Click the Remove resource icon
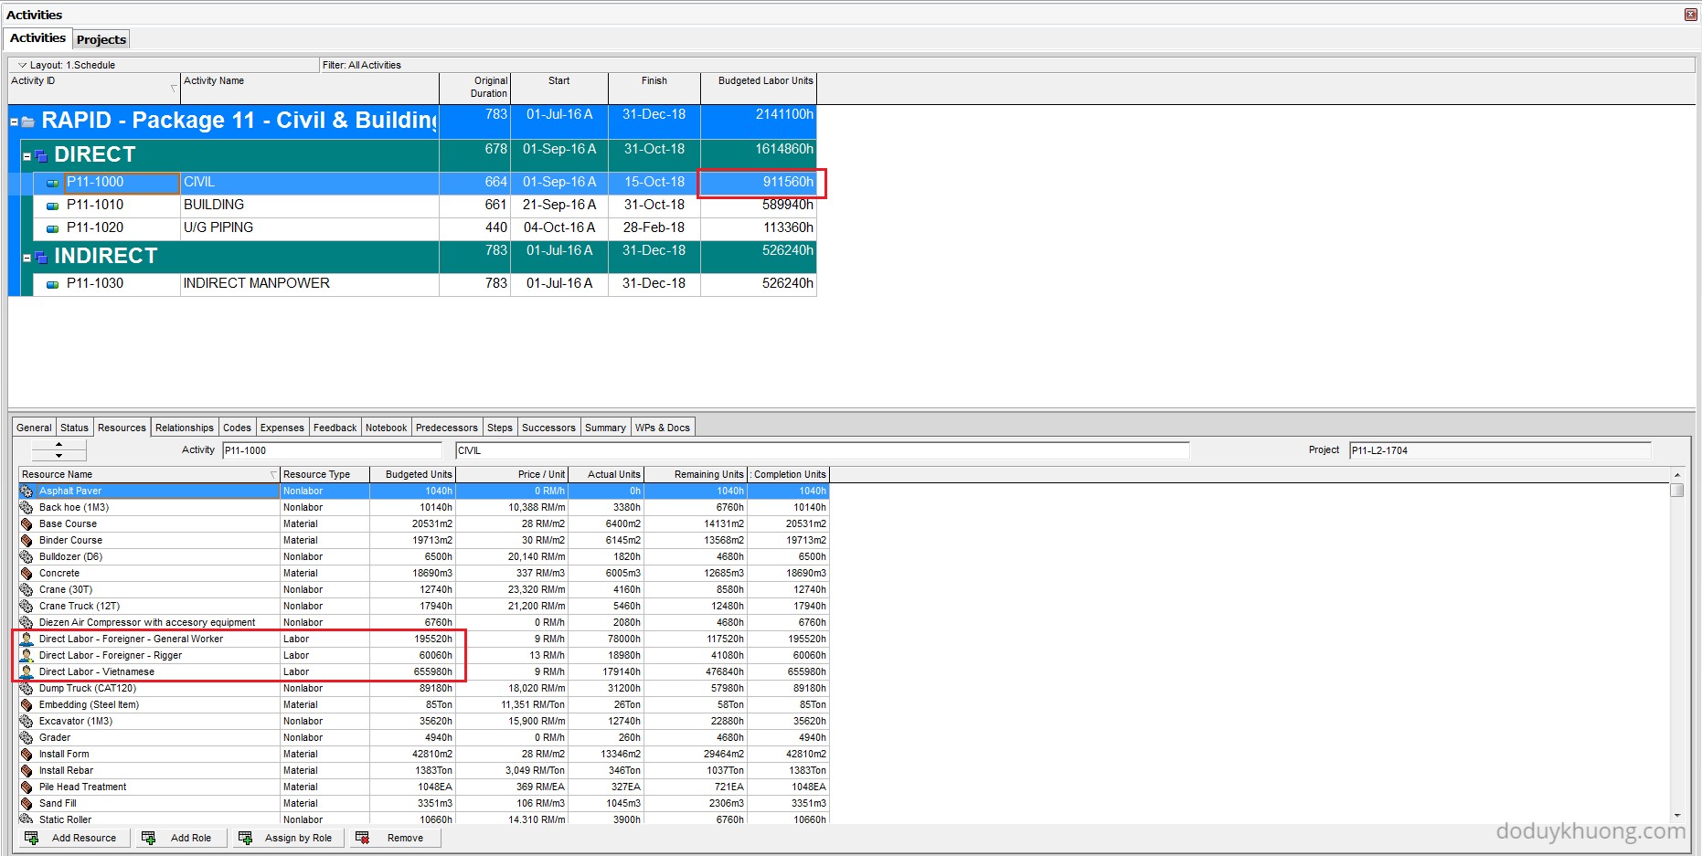 point(362,838)
